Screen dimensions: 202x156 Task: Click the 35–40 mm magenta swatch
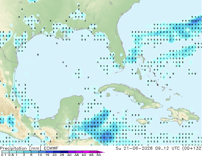[x=79, y=152]
